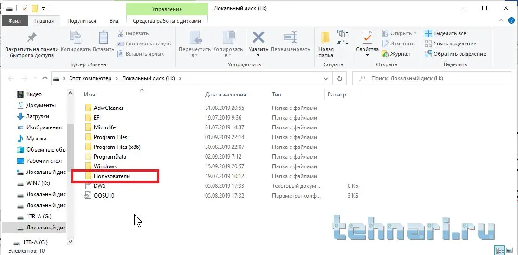Select the Пользователи folder
Viewport: 518px width, 255px height.
[x=112, y=176]
